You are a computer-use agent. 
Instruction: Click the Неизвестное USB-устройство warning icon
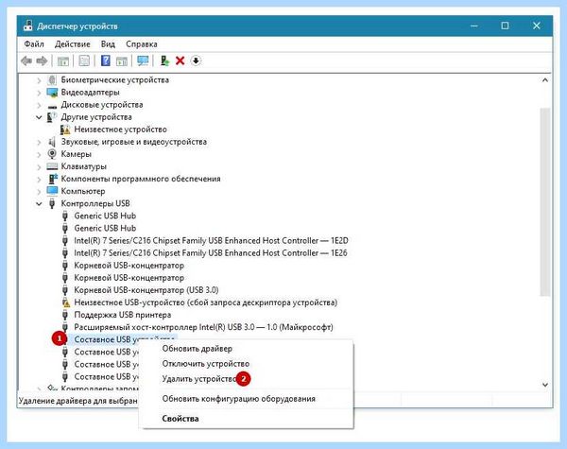coord(65,302)
